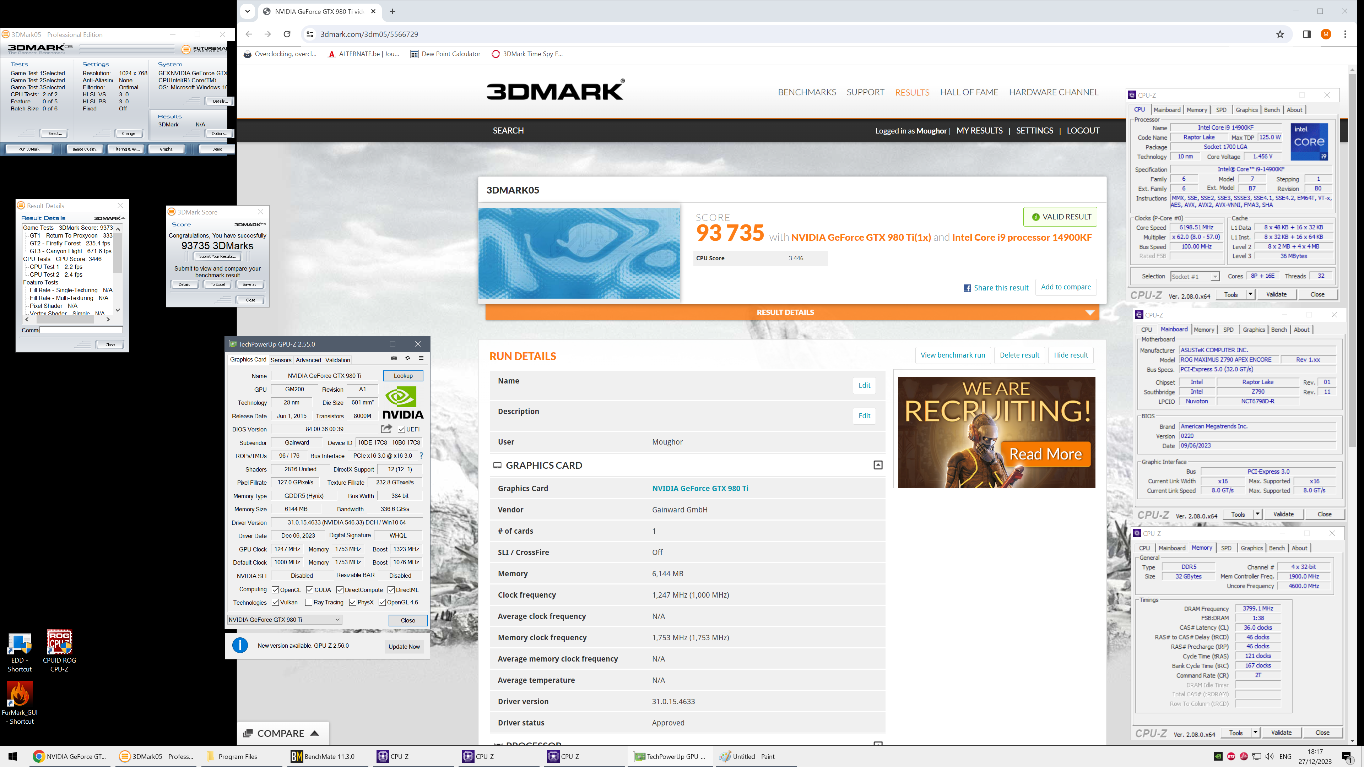Toggle the CUDA checkbox in GPU-Z

[310, 590]
